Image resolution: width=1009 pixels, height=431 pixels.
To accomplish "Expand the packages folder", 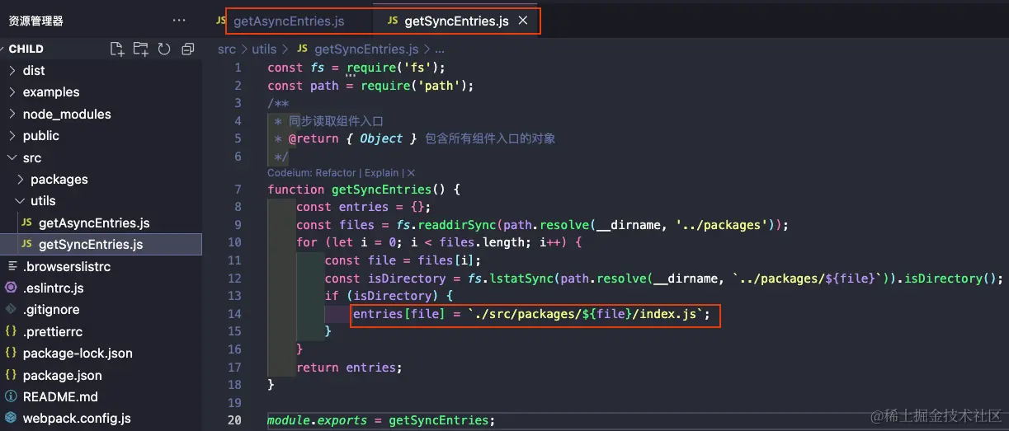I will tap(59, 180).
